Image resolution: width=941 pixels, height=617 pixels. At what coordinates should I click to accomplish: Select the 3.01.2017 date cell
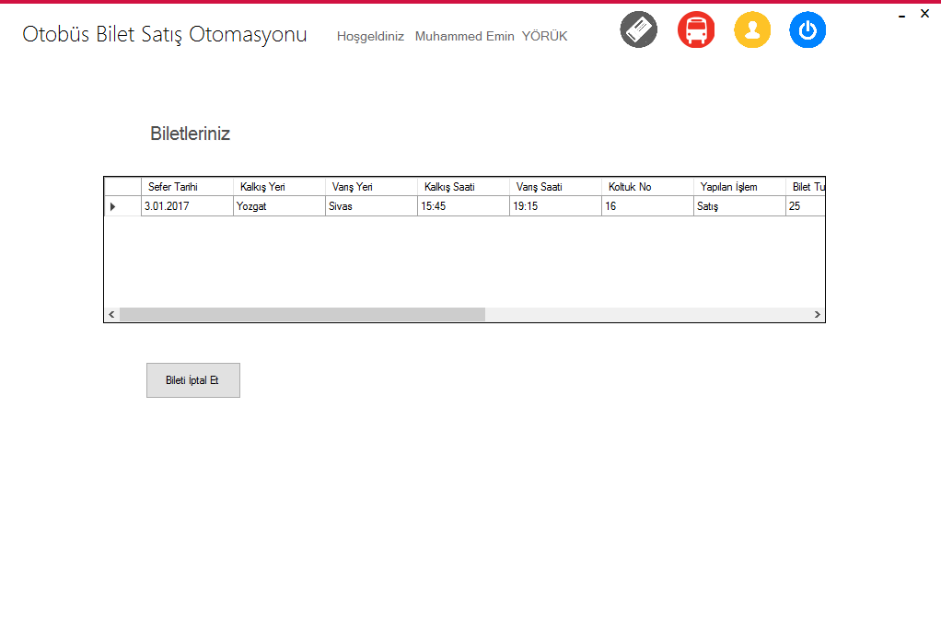coord(187,206)
